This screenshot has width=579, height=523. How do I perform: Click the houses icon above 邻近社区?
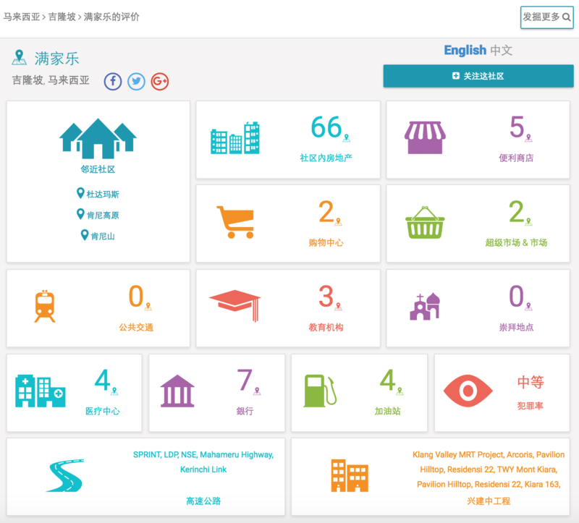pos(98,138)
